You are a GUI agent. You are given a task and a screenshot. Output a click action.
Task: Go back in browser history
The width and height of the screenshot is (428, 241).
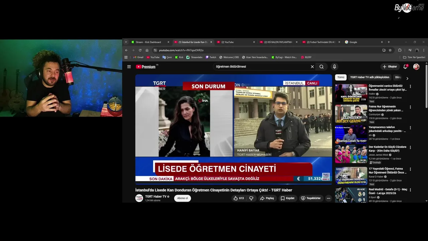[126, 50]
